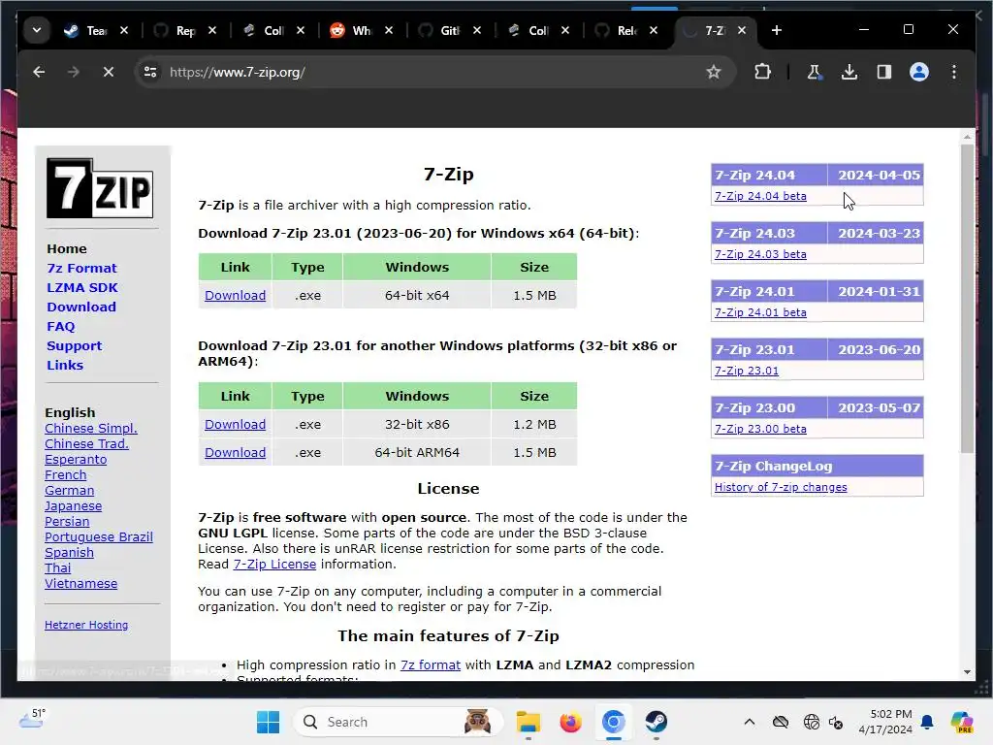
Task: Open the 7z format link in features
Action: [x=430, y=664]
